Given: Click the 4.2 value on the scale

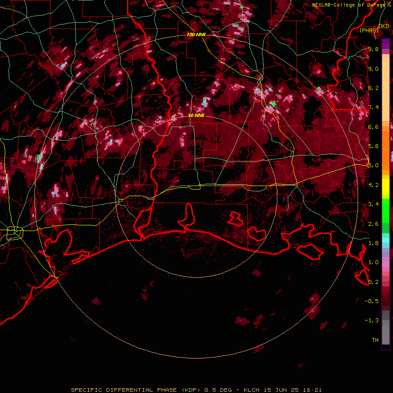Looking at the screenshot, I should (x=373, y=185).
